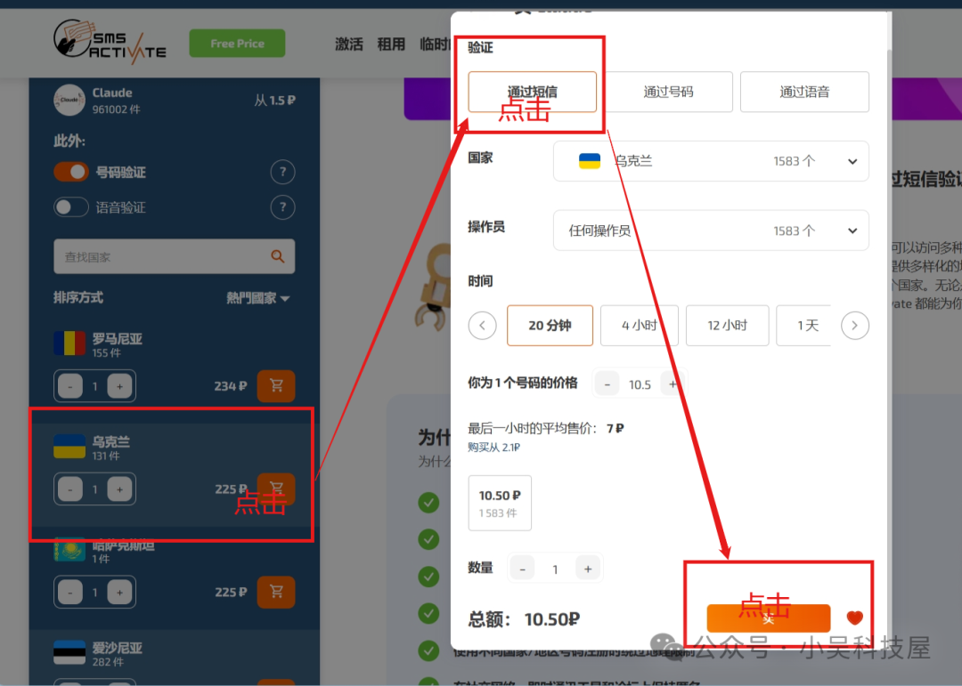Click the 爱沙尼亚 country name
Image resolution: width=962 pixels, height=686 pixels.
(118, 648)
